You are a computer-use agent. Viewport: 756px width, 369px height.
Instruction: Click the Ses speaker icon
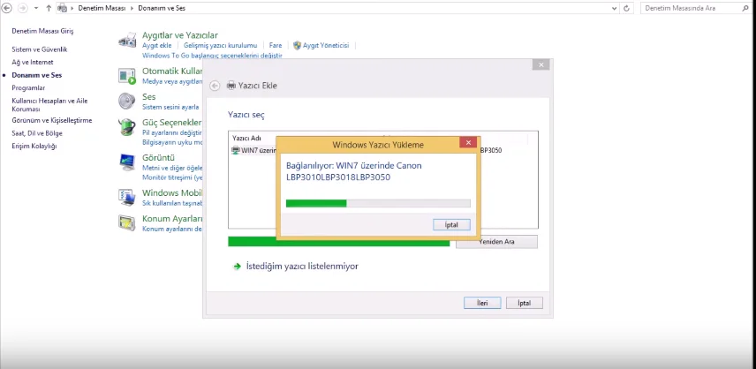pyautogui.click(x=127, y=102)
